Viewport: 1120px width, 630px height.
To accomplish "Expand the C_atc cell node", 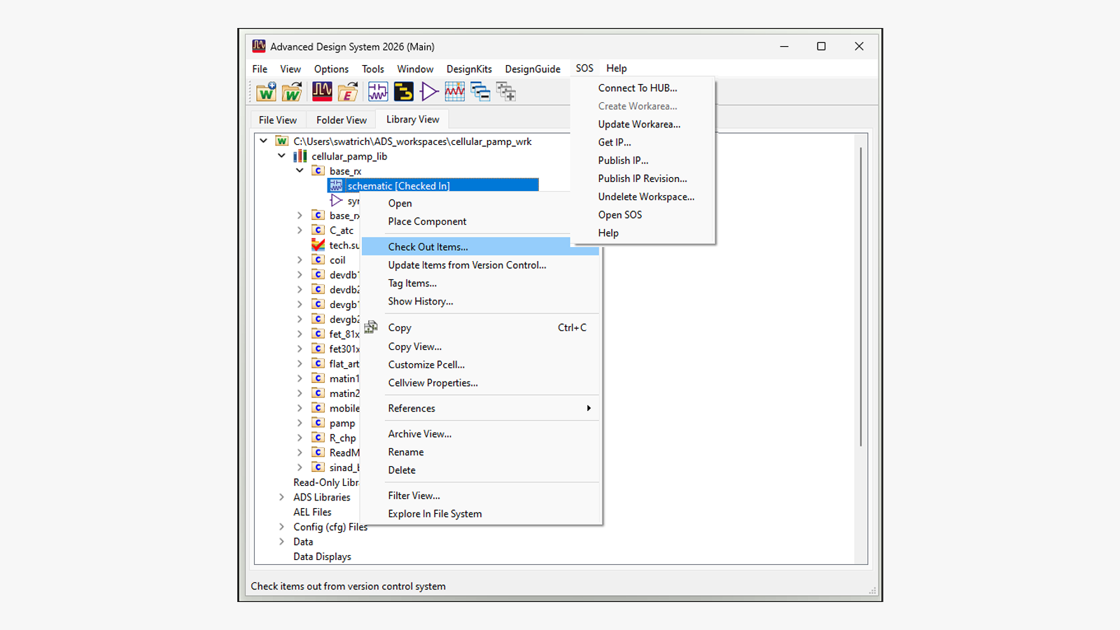I will (300, 230).
